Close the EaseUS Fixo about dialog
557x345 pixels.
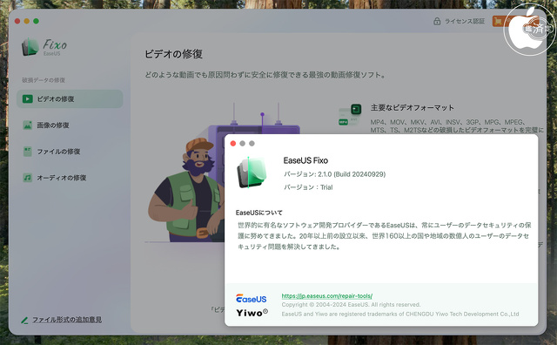pos(233,144)
